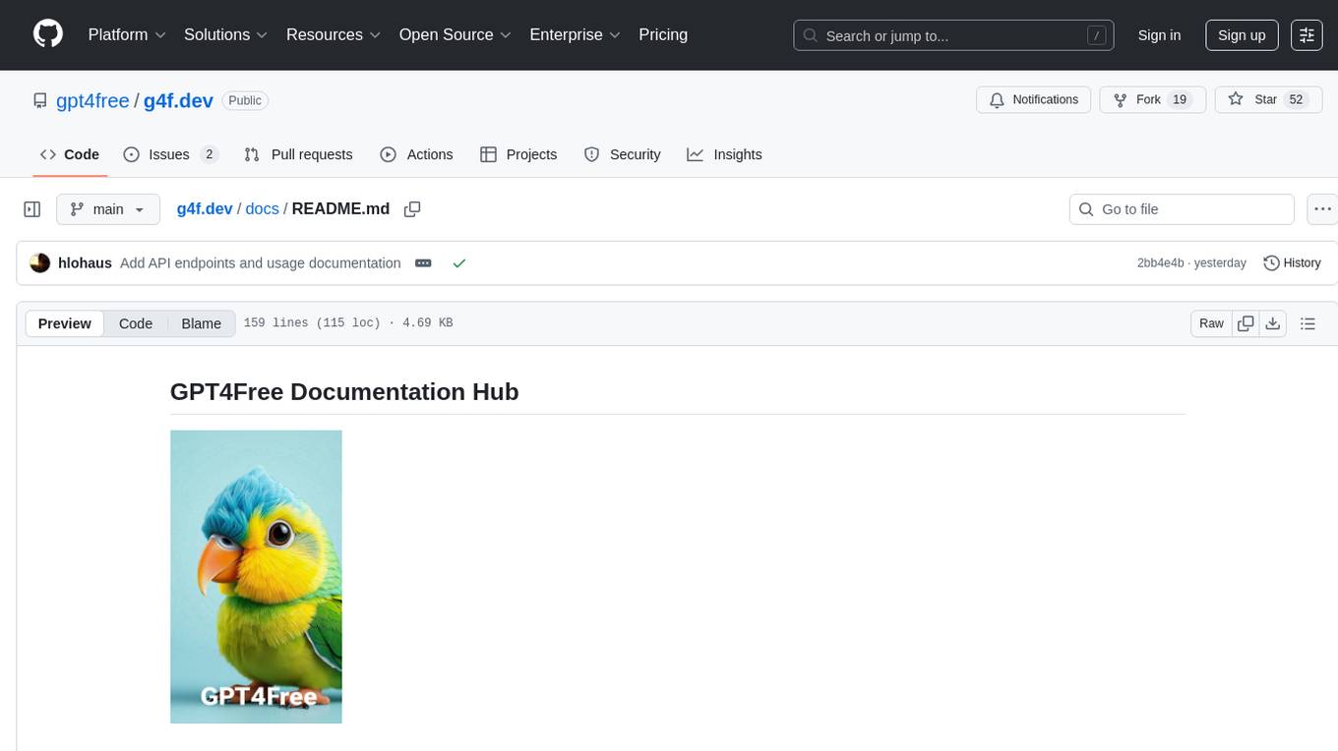Open the Projects tab

(518, 154)
